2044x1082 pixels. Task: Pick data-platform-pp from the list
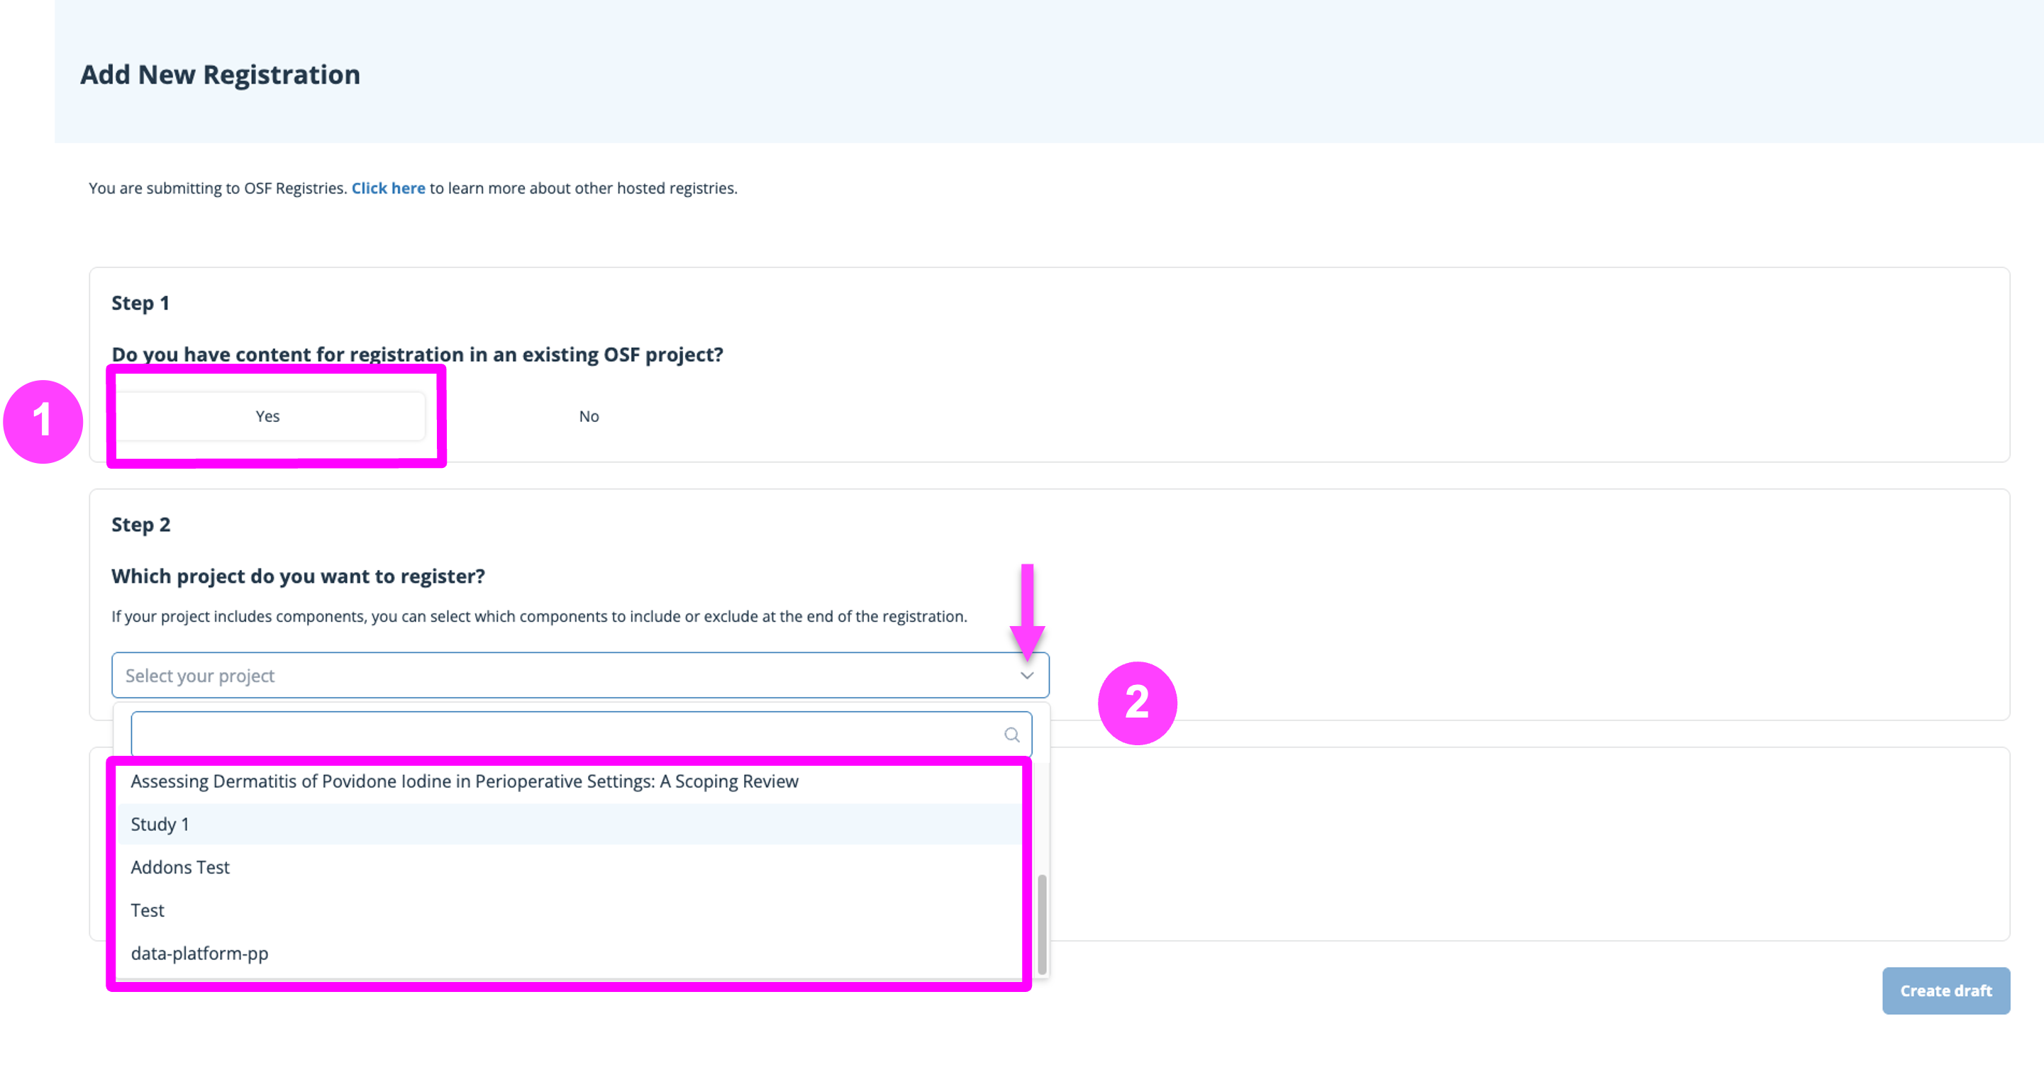tap(200, 953)
